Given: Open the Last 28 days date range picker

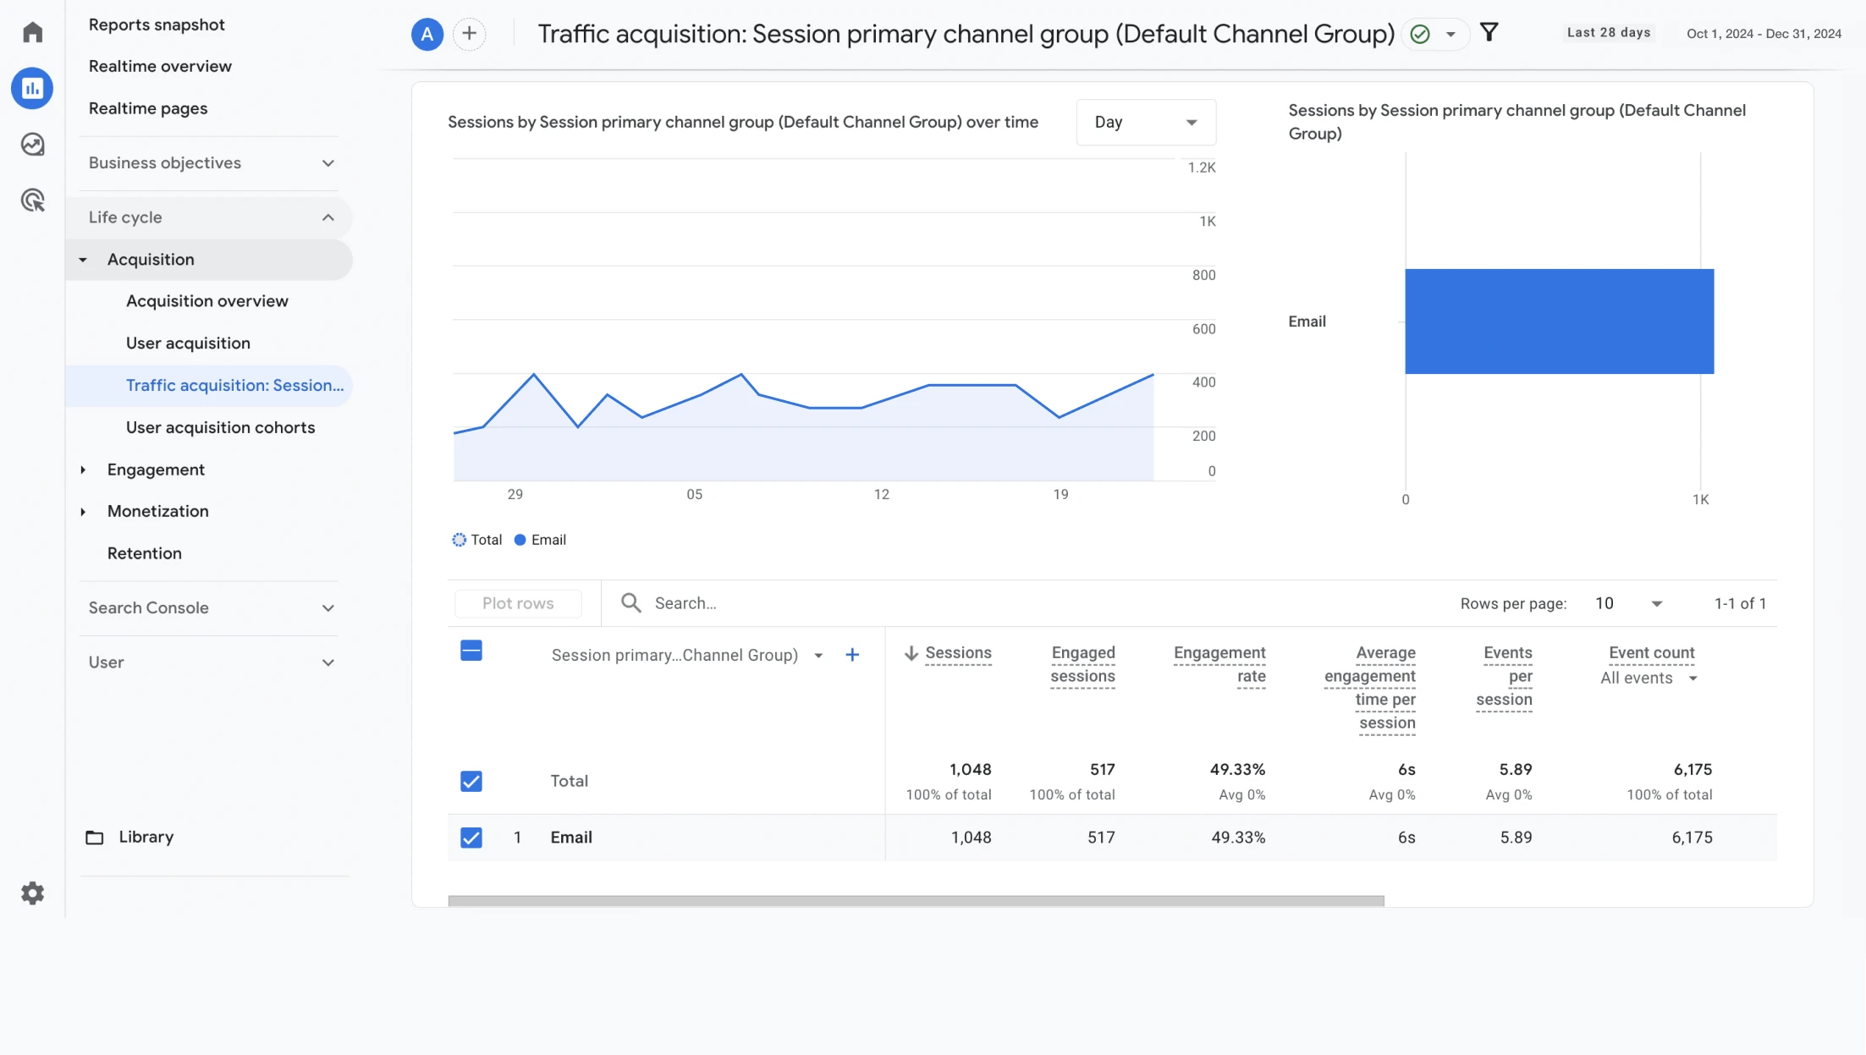Looking at the screenshot, I should pyautogui.click(x=1607, y=32).
